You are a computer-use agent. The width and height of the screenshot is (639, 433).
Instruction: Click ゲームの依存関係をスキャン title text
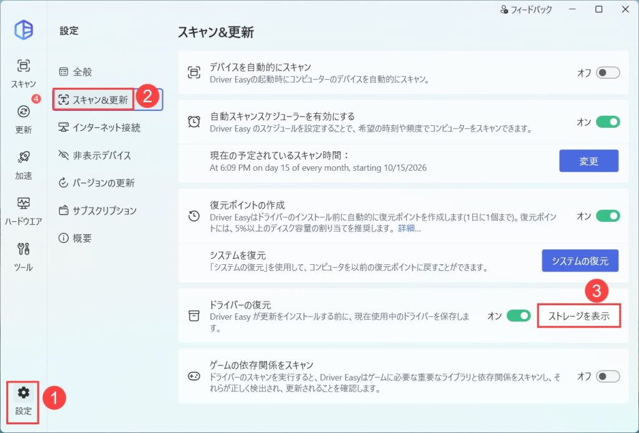click(261, 364)
